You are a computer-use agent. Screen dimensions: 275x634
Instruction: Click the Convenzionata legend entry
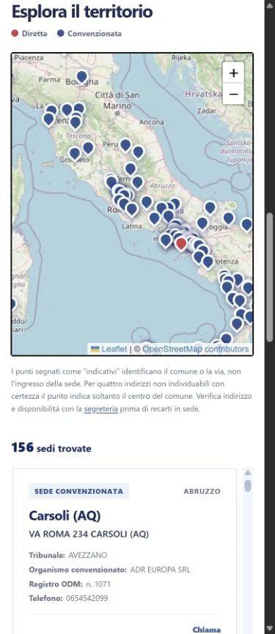tap(89, 34)
